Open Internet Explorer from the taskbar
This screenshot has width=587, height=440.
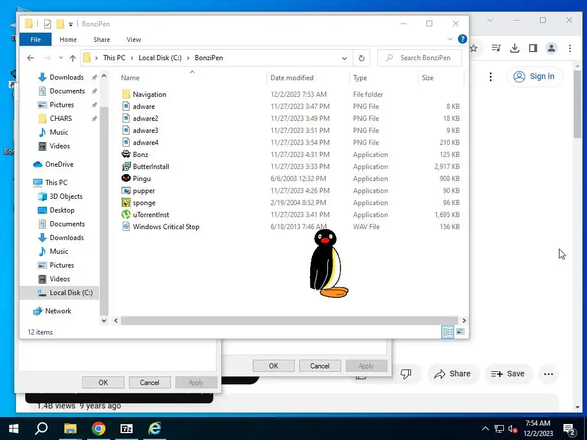coord(155,429)
